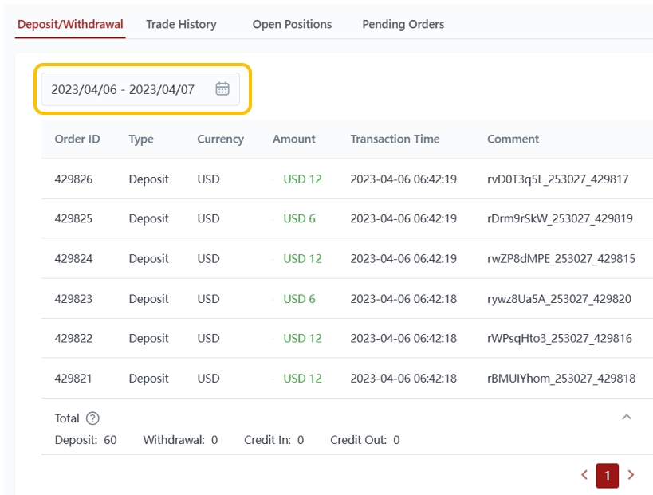Click the date range input 2023/04/06 - 2023/04/07
The image size is (653, 495).
point(123,89)
